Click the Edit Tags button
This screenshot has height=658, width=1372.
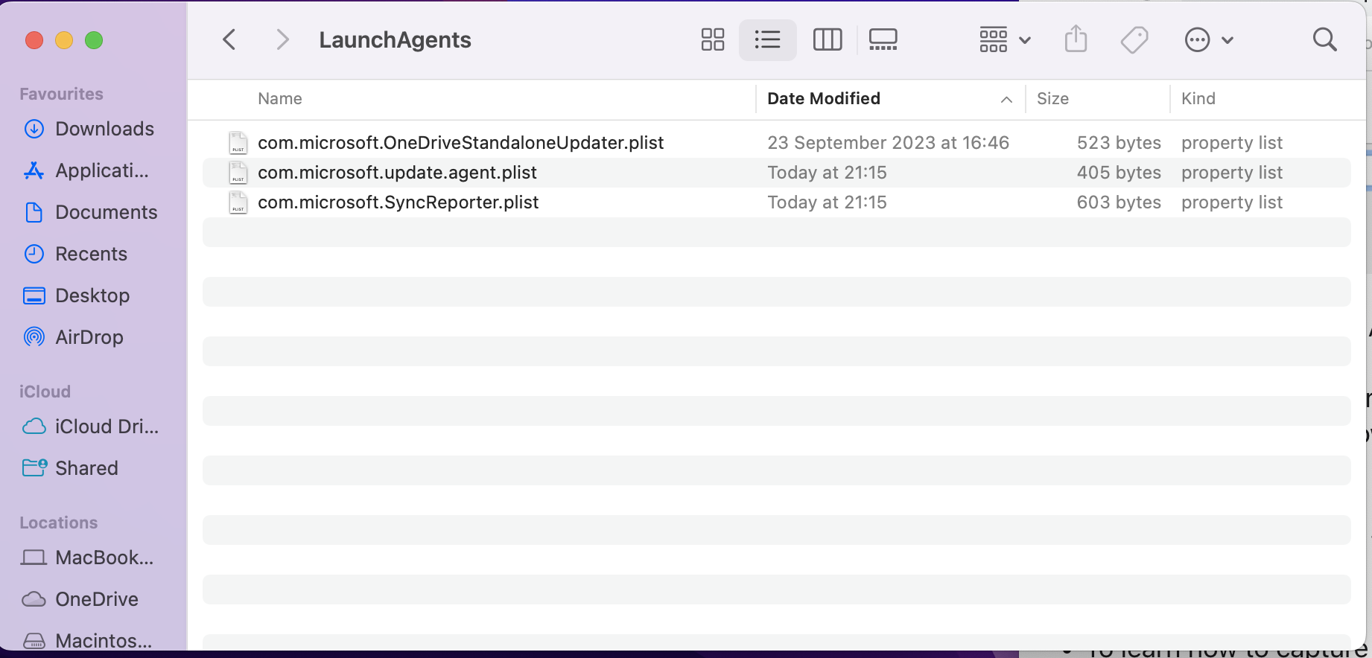[x=1134, y=39]
